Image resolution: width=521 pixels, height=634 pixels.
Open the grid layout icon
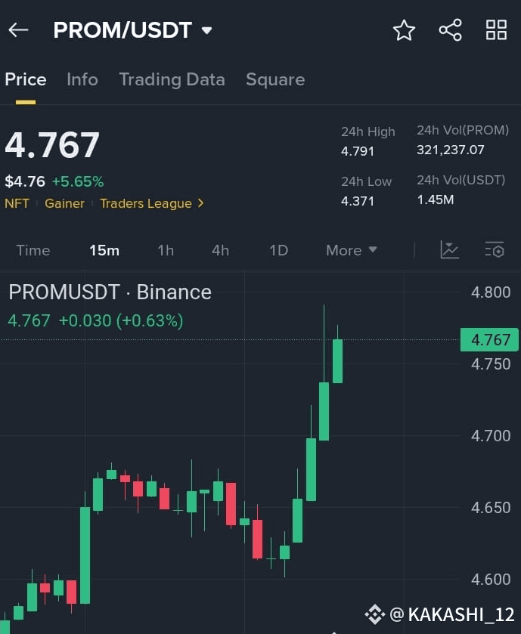click(496, 30)
